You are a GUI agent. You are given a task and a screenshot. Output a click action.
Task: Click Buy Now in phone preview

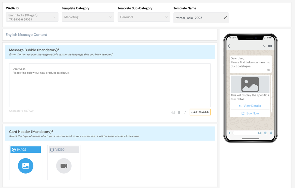[250, 114]
